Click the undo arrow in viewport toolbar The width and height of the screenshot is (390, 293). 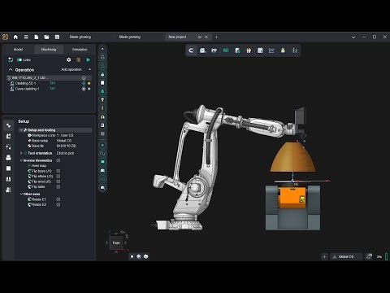coord(191,50)
